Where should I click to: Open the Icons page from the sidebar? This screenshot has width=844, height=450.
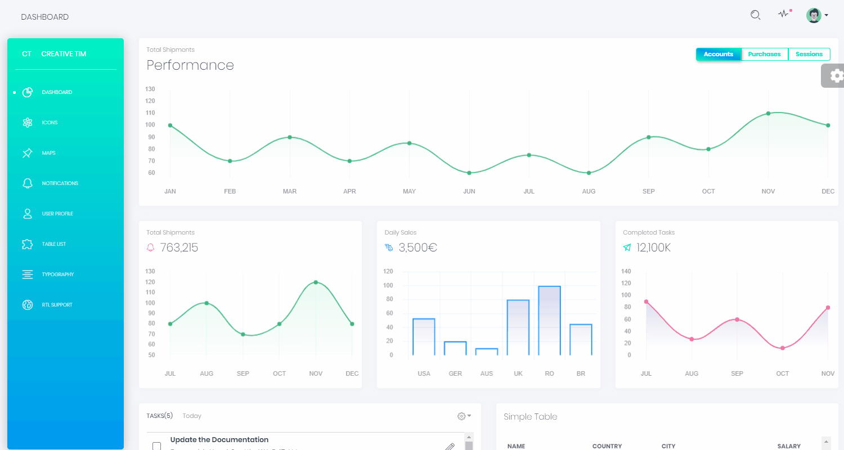tap(50, 122)
